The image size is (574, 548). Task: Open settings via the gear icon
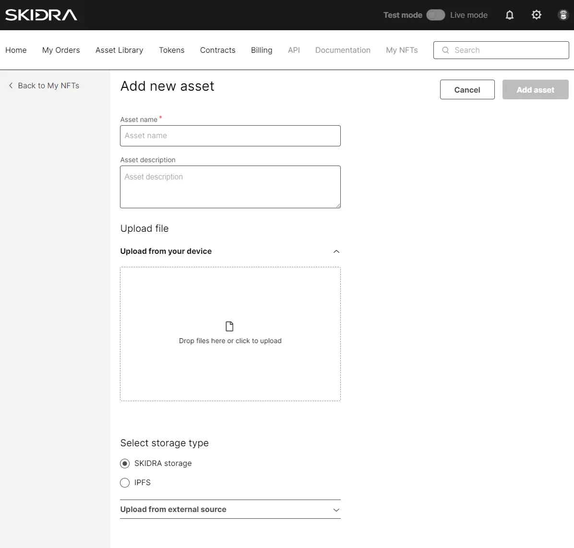point(536,15)
